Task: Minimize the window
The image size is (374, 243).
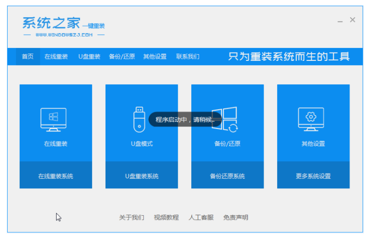Action: (340, 21)
